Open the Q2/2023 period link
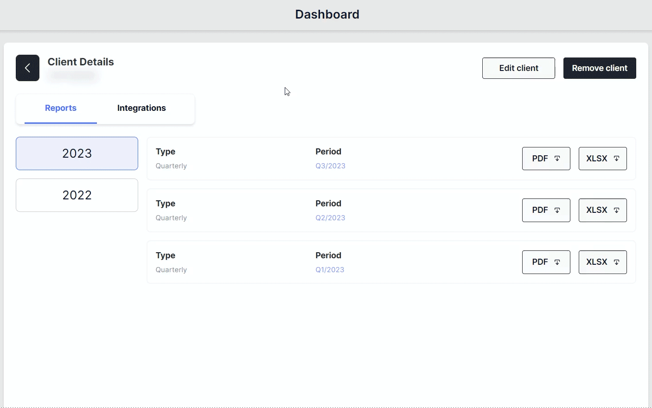Viewport: 652px width, 408px height. (330, 218)
